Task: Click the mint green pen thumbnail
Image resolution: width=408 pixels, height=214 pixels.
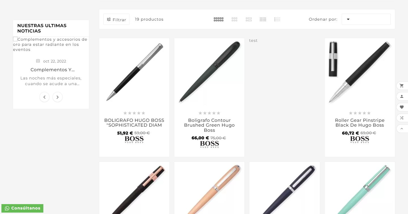Action: 360,188
